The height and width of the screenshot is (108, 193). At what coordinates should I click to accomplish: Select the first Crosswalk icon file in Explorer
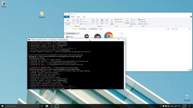87,36
